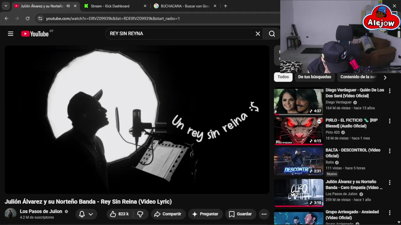Show more filter chips with right chevron
This screenshot has height=225, width=401.
[385, 77]
